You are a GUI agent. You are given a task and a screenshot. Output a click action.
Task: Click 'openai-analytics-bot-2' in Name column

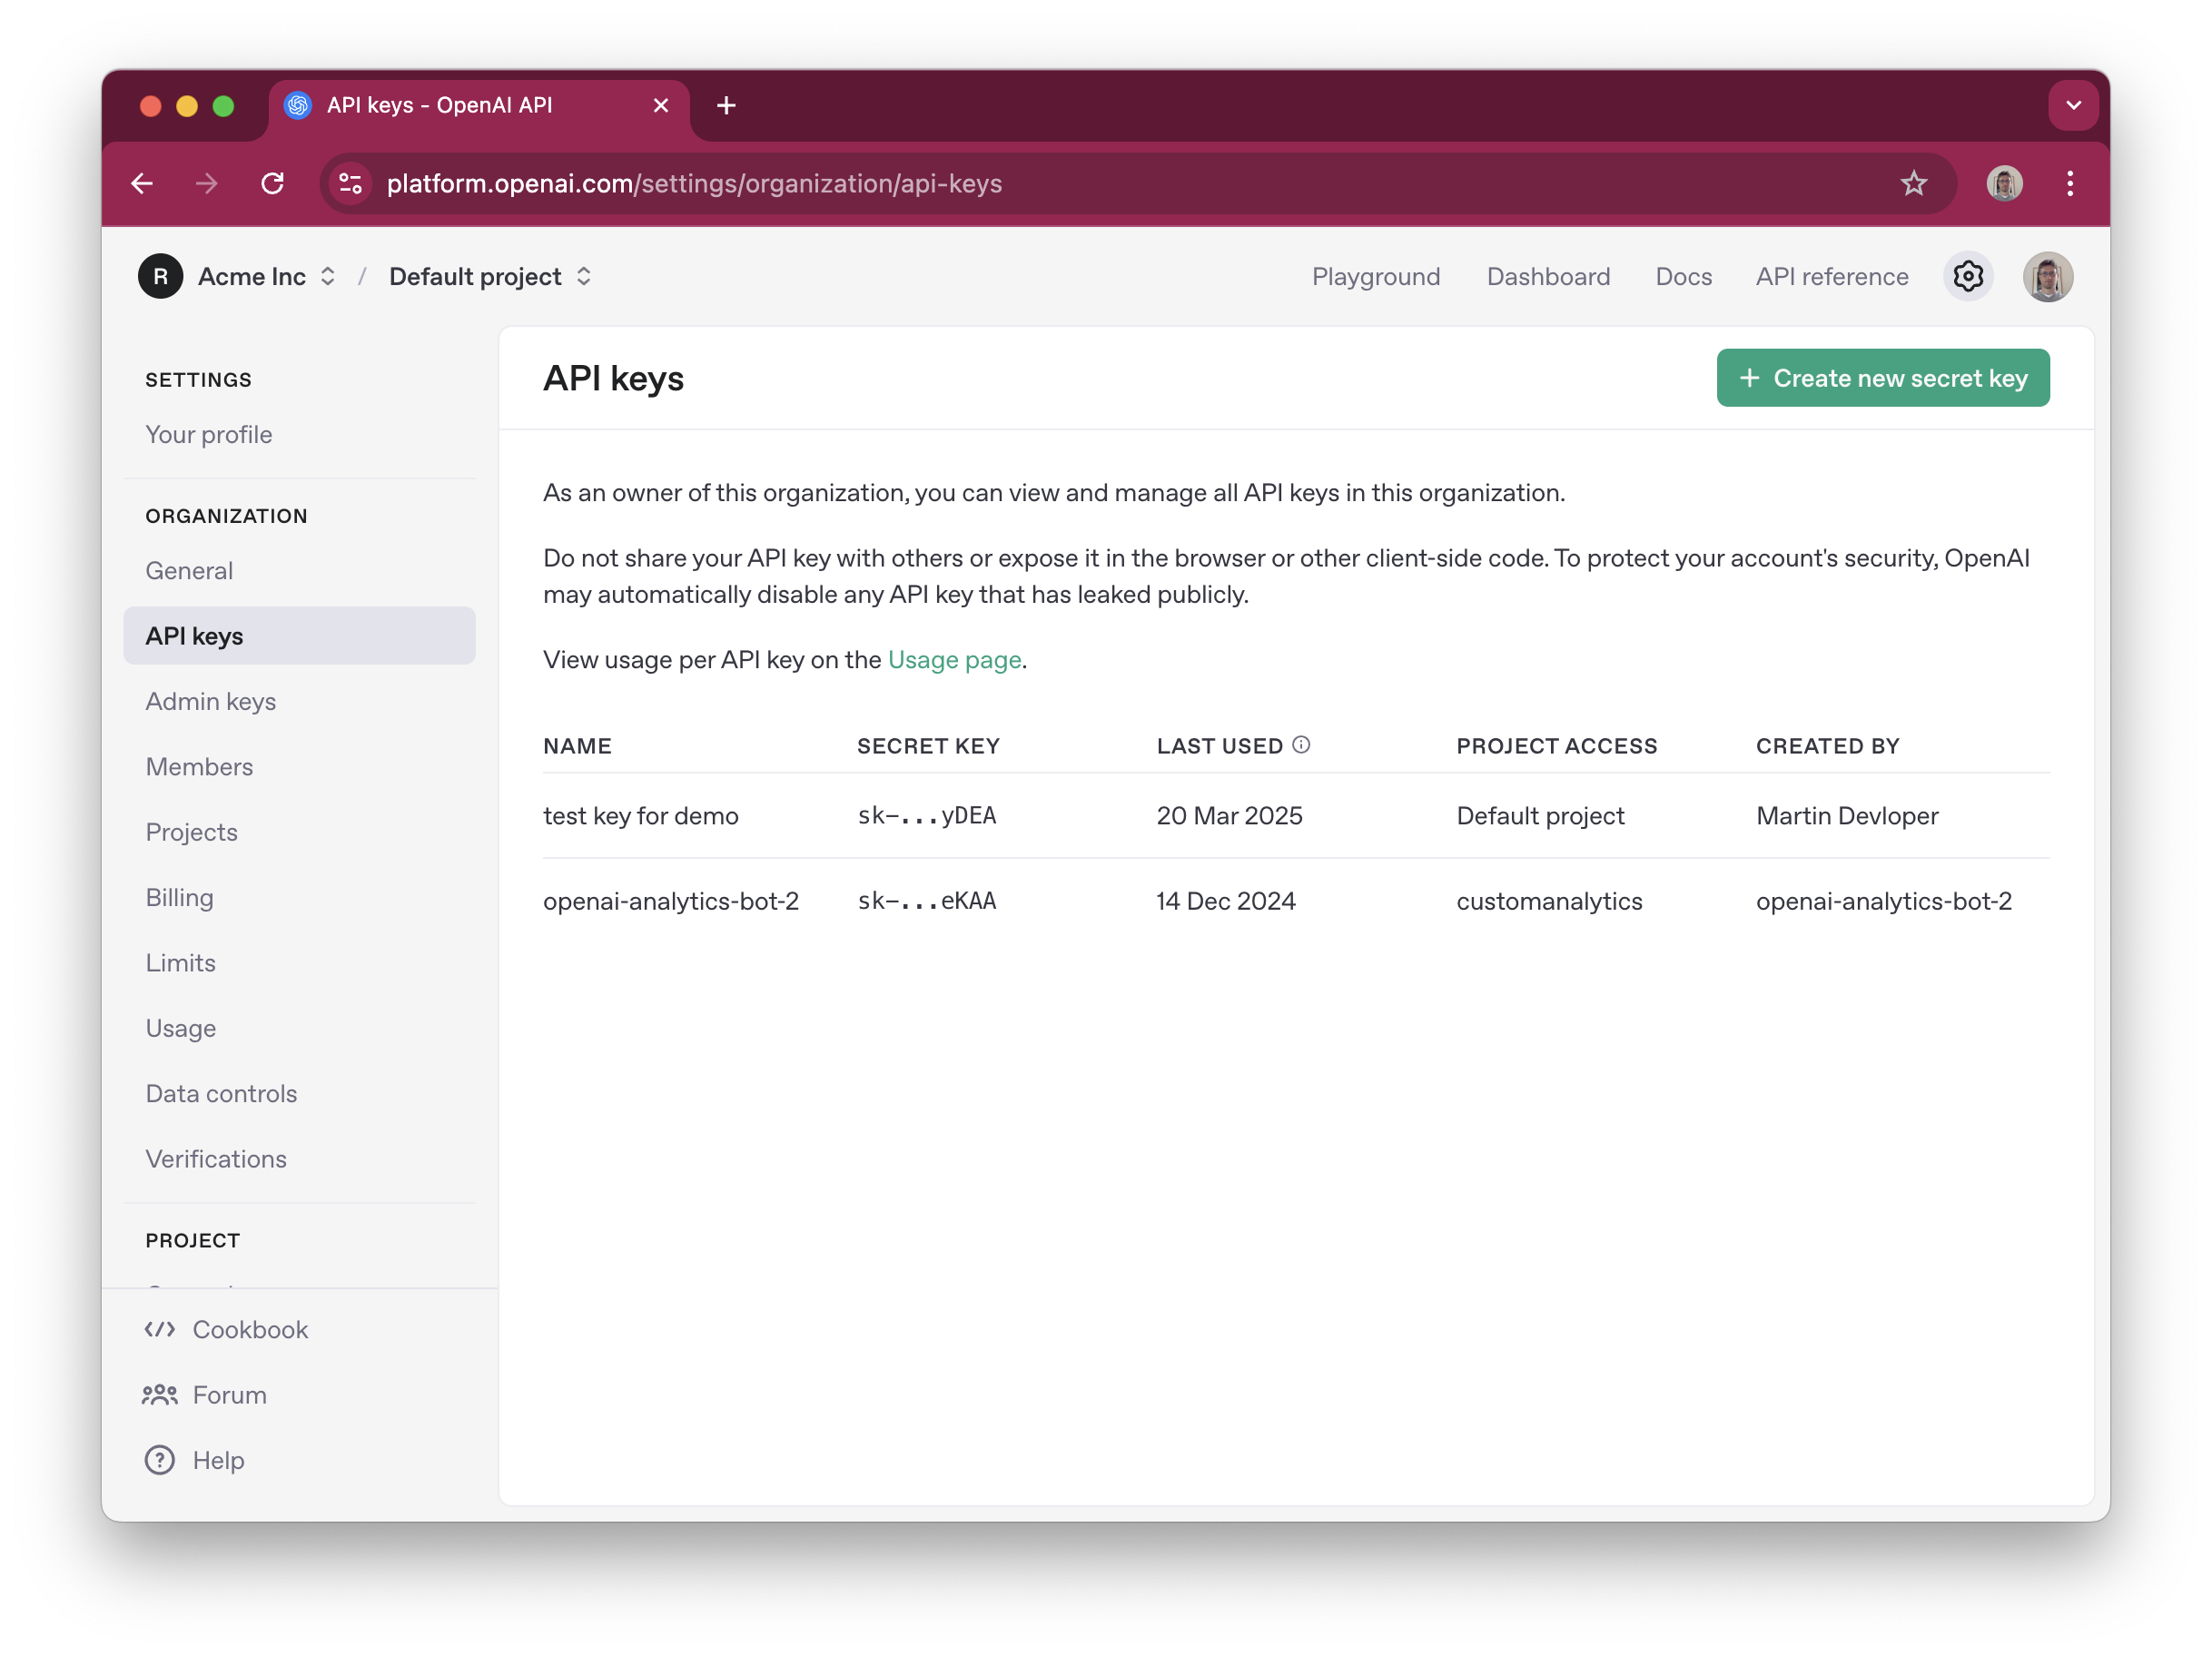(x=671, y=901)
